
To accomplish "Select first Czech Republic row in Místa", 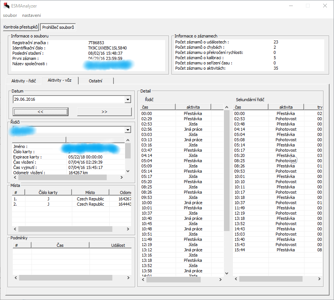I will pos(90,199).
